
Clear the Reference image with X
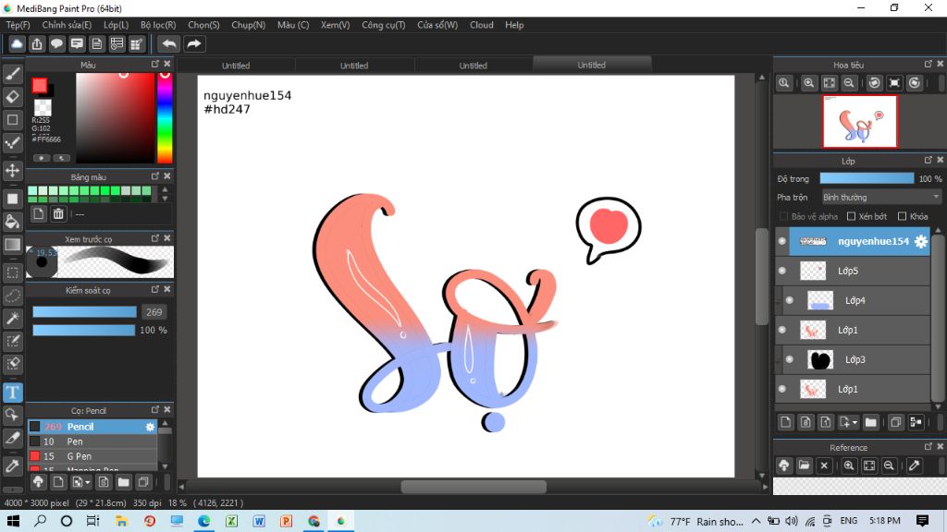824,465
